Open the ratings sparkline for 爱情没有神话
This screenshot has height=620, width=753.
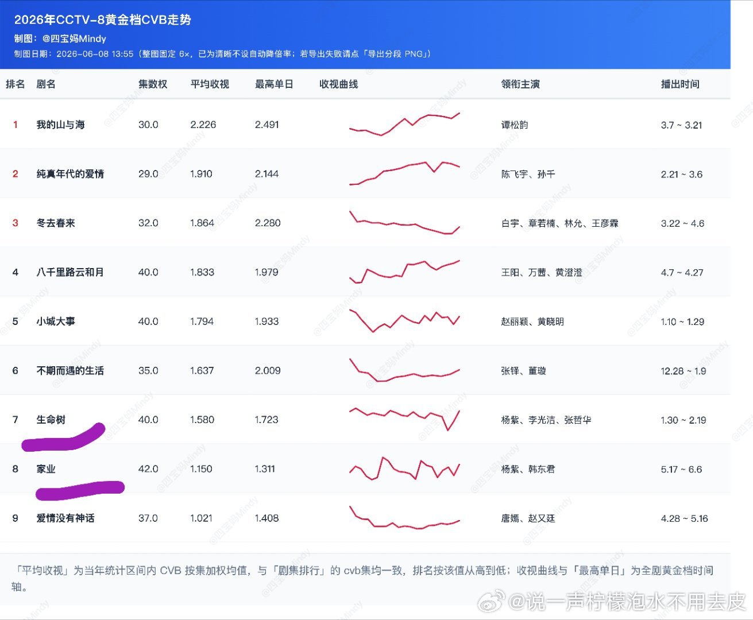tap(404, 518)
